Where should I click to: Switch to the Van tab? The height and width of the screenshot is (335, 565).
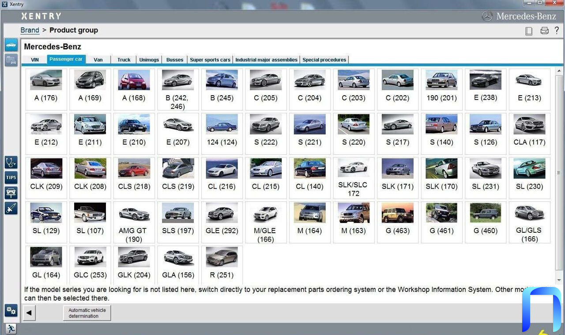(x=98, y=60)
